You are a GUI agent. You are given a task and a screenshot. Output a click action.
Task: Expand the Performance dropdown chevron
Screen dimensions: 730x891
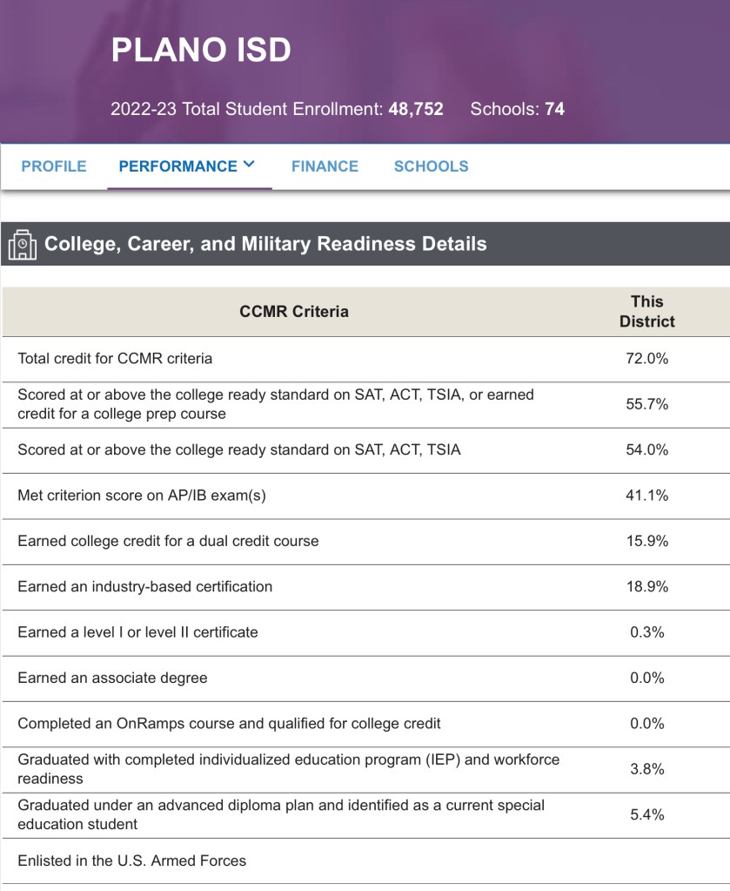pyautogui.click(x=250, y=164)
